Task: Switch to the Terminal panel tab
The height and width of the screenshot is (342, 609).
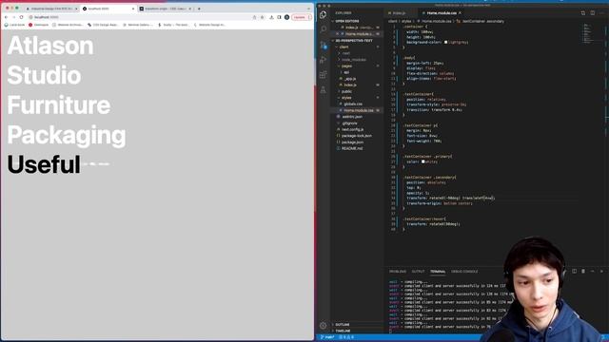Action: coord(438,272)
